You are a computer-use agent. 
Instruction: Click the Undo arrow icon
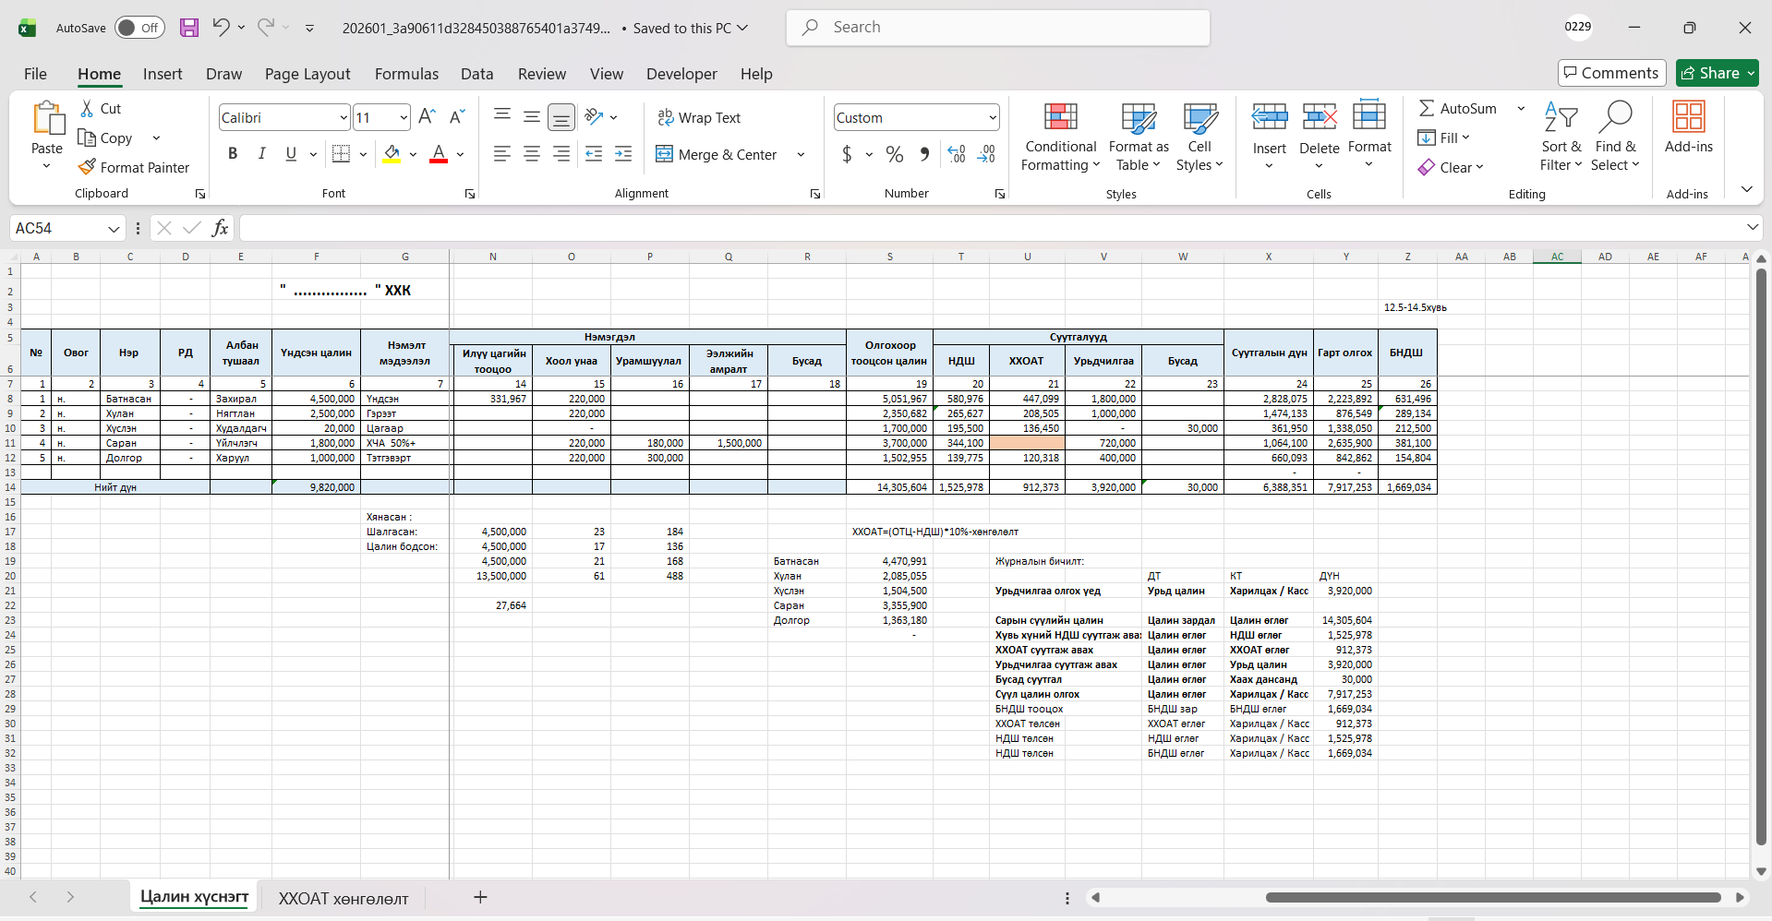tap(221, 28)
